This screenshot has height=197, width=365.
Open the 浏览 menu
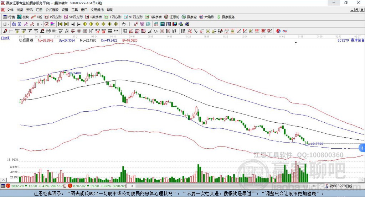pyautogui.click(x=20, y=10)
